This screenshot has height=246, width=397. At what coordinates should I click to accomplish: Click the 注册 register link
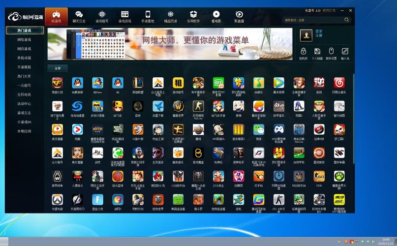pos(319,35)
